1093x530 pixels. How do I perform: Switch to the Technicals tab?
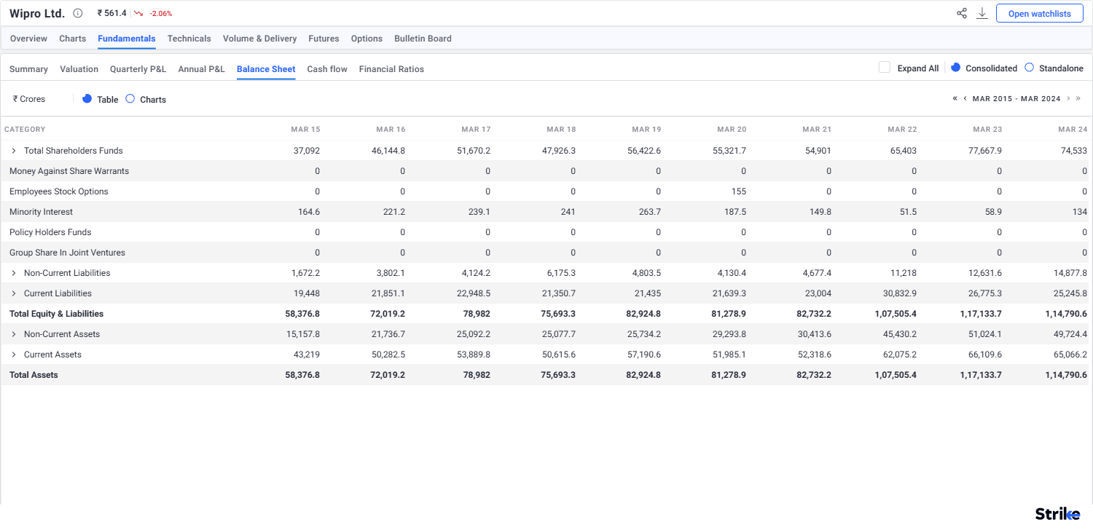[x=189, y=39]
